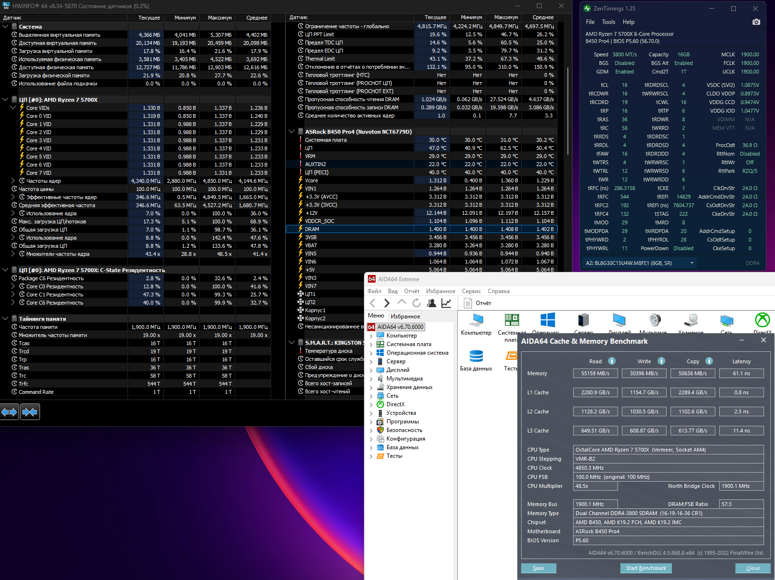The width and height of the screenshot is (775, 580).
Task: Expand the Мультимедиа node in AIDA64 tree
Action: [371, 379]
